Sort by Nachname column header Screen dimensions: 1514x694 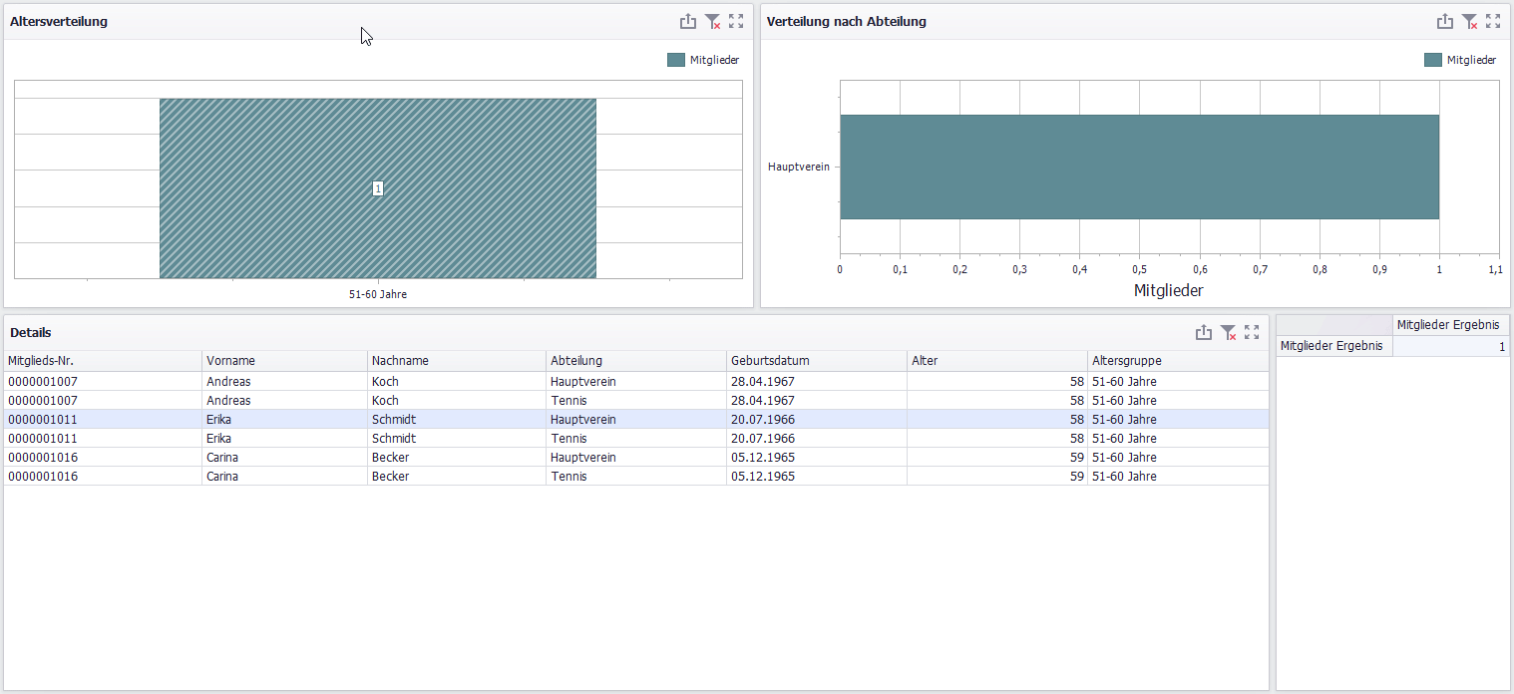click(457, 361)
